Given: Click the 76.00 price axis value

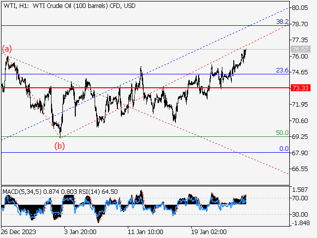Looking at the screenshot, I should 300,56.
